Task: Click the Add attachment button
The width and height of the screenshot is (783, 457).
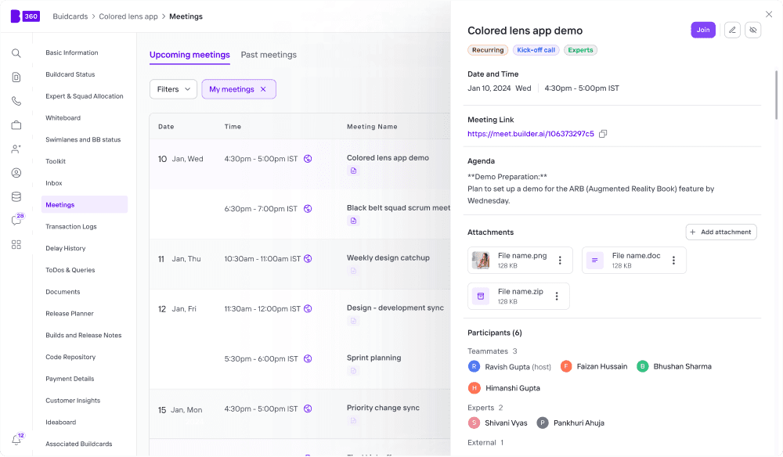Action: [721, 232]
